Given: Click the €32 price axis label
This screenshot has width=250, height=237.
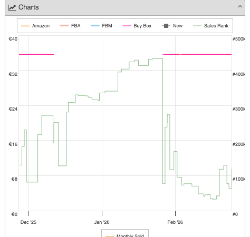Looking at the screenshot, I should coord(13,74).
